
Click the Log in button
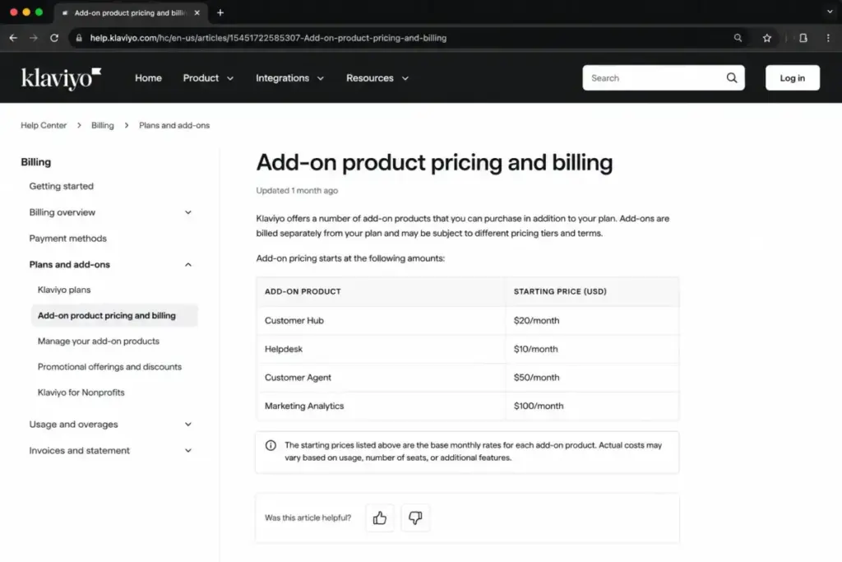[792, 78]
